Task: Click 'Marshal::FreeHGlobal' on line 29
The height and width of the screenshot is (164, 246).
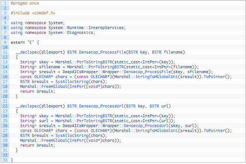Action: pos(44,140)
